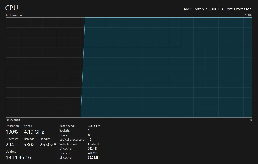
Task: Click the L3 cache 32.0 MB value
Action: (x=93, y=158)
